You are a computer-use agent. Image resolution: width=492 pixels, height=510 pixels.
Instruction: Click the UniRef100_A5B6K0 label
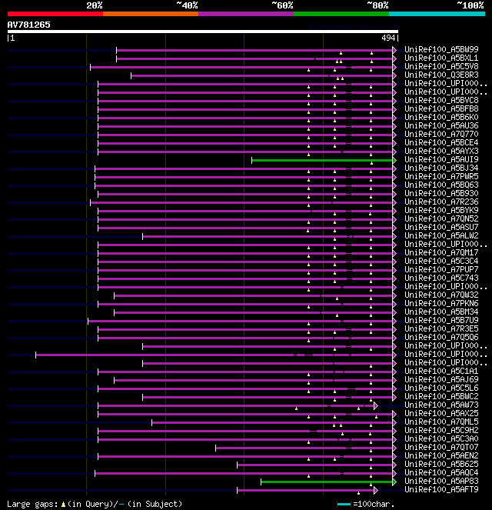(x=441, y=117)
